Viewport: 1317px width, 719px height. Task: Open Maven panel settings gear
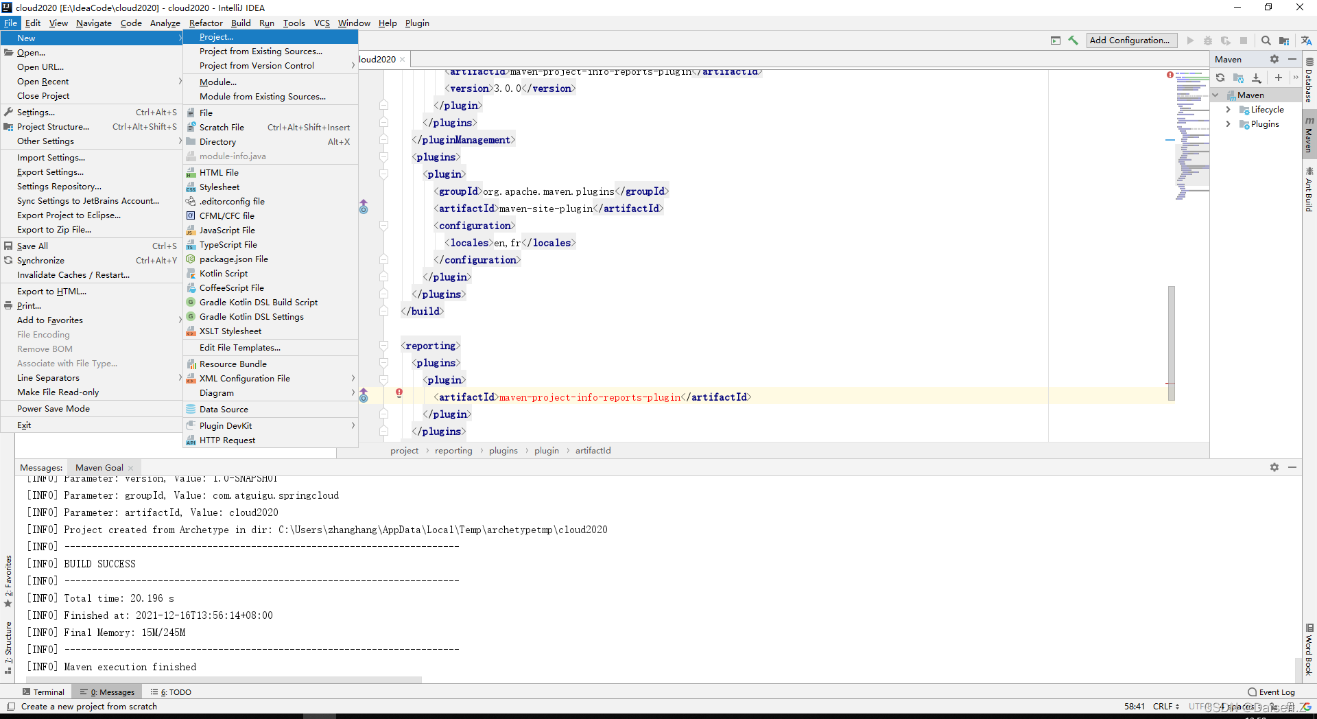1274,59
